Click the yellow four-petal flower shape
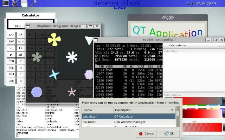The height and width of the screenshot is (140, 225). (x=54, y=39)
